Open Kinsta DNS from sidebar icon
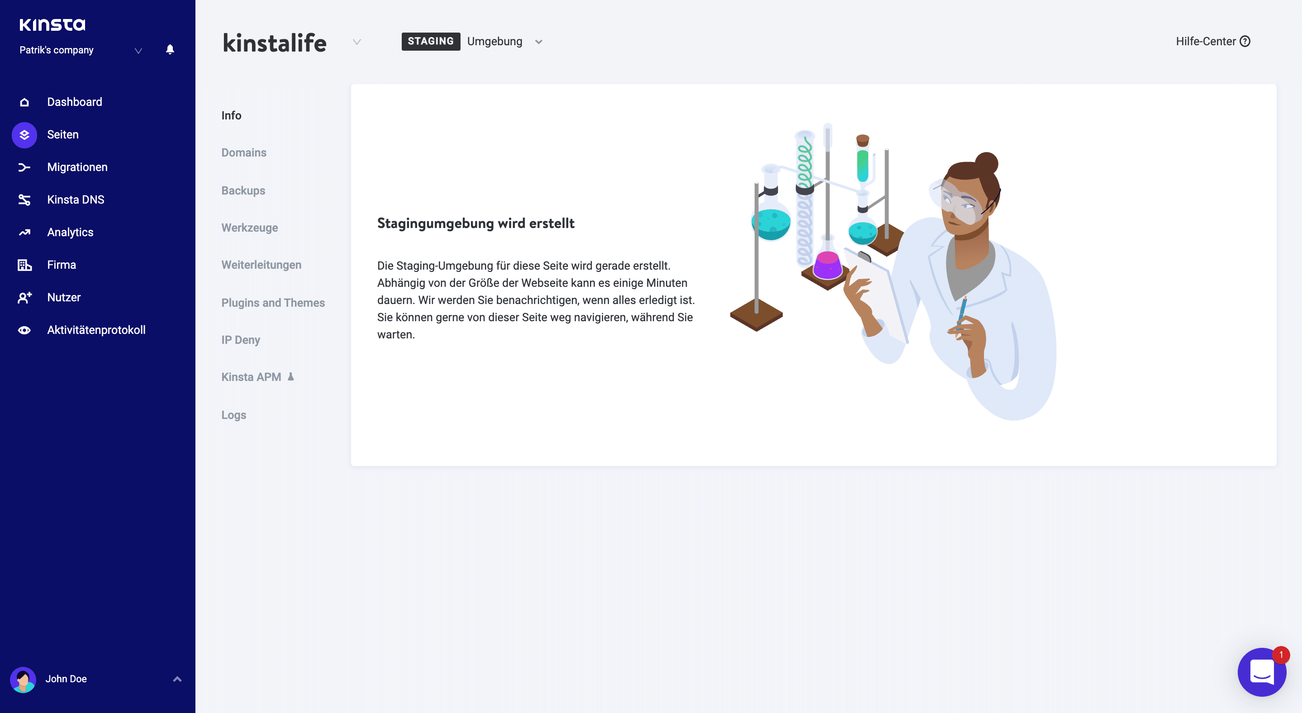The height and width of the screenshot is (713, 1302). (24, 200)
